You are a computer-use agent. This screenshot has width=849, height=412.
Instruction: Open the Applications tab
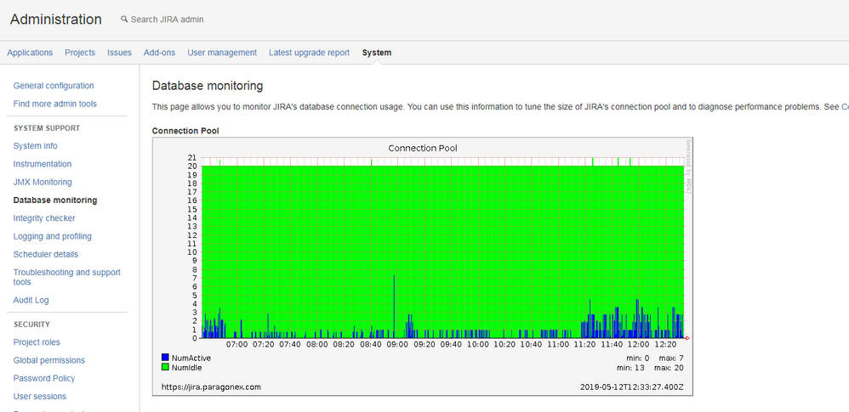(x=30, y=53)
